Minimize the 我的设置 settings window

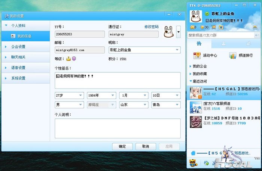tap(169, 14)
